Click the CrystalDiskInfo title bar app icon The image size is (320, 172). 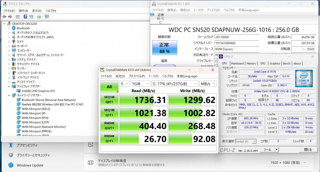[x=154, y=4]
